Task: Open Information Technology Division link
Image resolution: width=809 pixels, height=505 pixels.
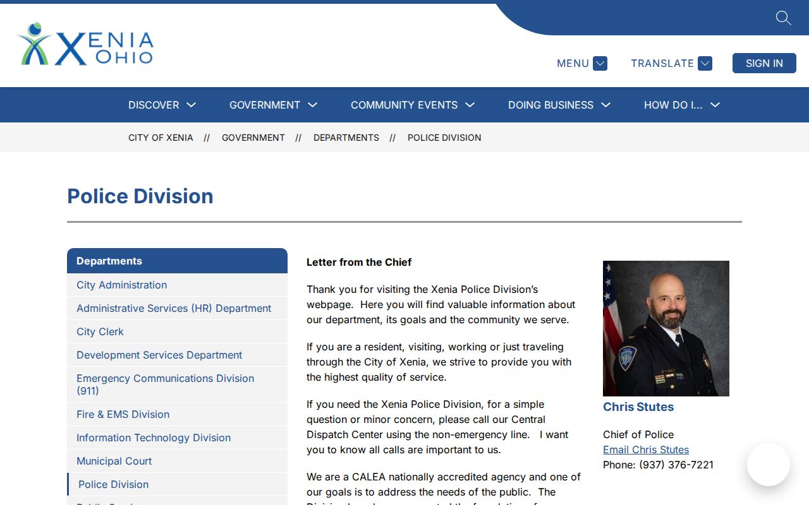Action: pos(177,438)
